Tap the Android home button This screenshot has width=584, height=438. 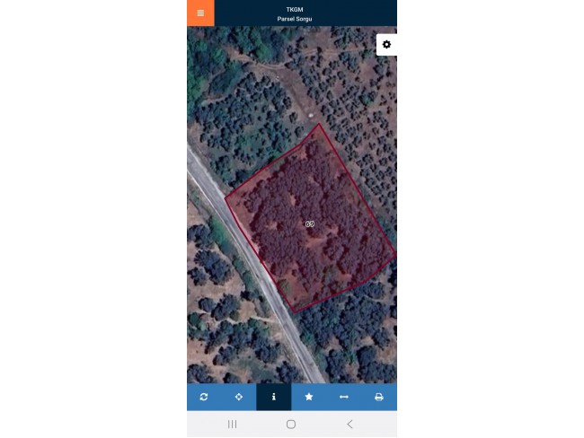291,424
